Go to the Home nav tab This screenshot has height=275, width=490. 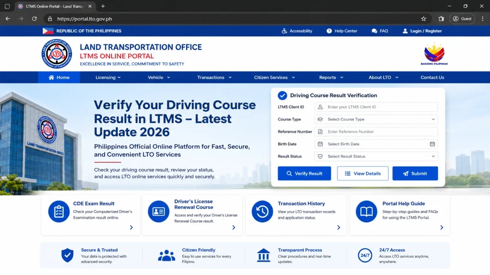[x=59, y=77]
